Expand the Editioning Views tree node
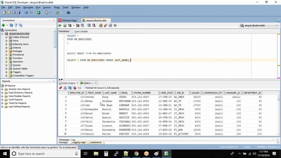 6,44
